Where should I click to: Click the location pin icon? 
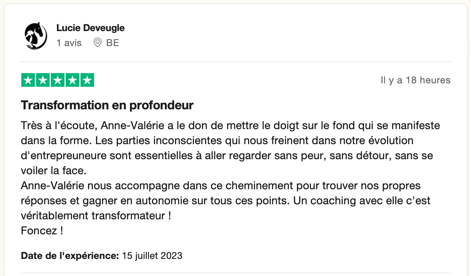point(98,43)
